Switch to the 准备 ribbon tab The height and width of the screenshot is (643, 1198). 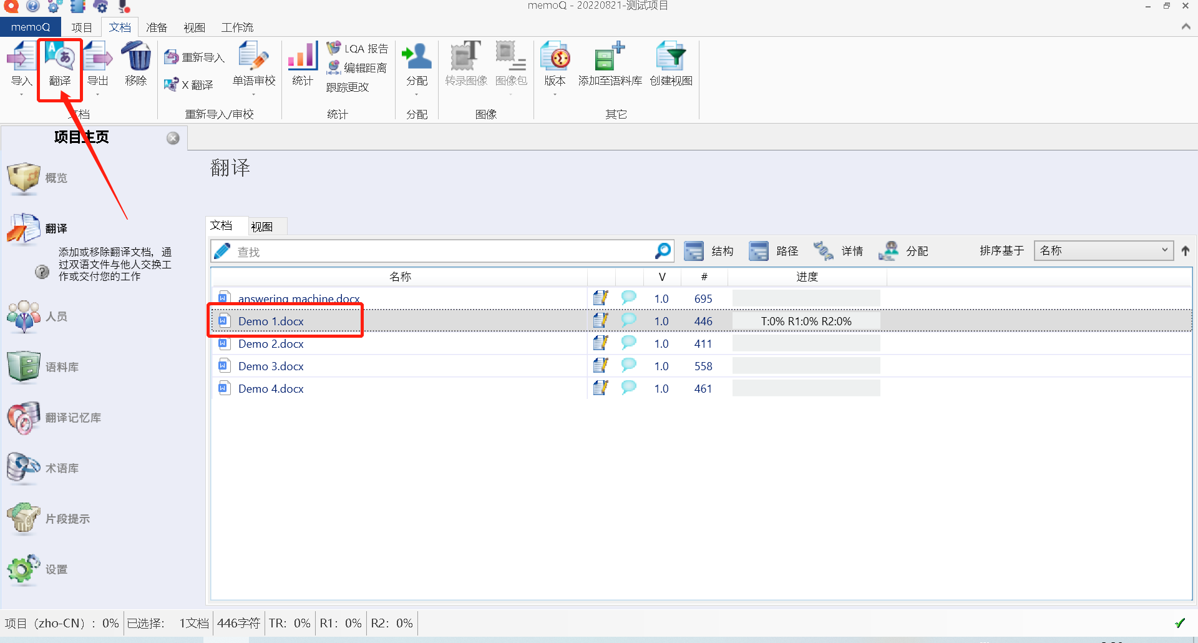(x=157, y=27)
